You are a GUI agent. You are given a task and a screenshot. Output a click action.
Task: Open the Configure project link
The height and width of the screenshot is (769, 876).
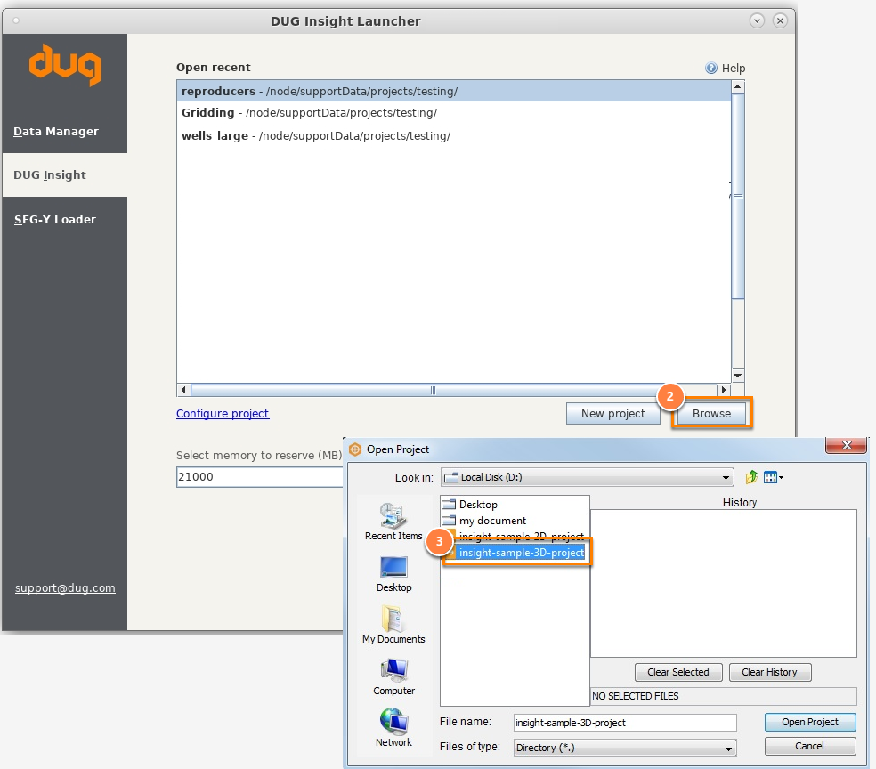223,413
